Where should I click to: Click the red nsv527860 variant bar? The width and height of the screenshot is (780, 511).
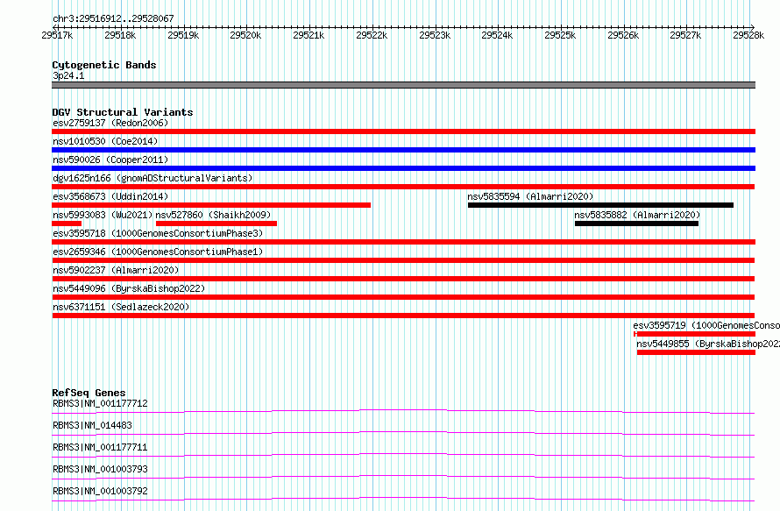tap(216, 224)
